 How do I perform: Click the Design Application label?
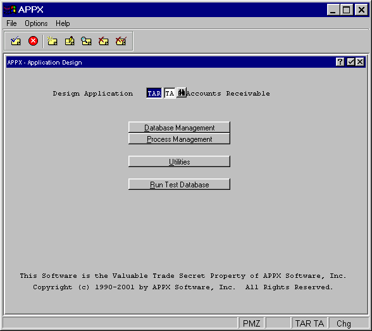[x=93, y=94]
